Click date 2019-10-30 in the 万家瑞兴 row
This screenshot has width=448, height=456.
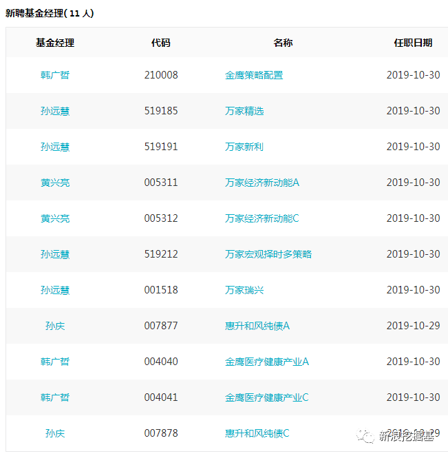click(413, 290)
